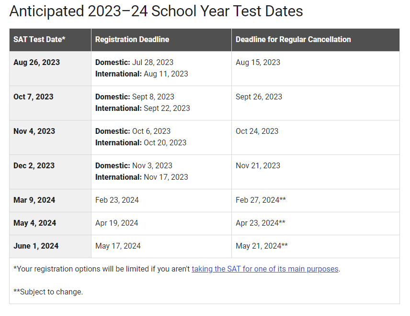410x316 pixels.
Task: Click the Sept 26, 2023 cancellation deadline
Action: 259,97
